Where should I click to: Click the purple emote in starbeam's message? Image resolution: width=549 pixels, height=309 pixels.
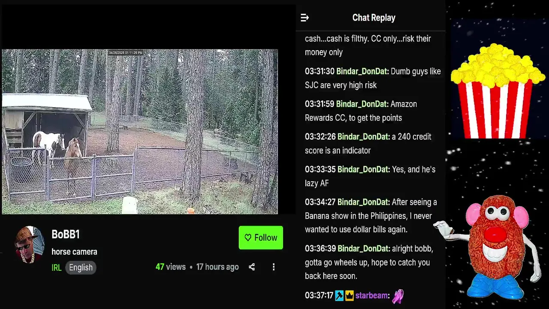click(398, 296)
